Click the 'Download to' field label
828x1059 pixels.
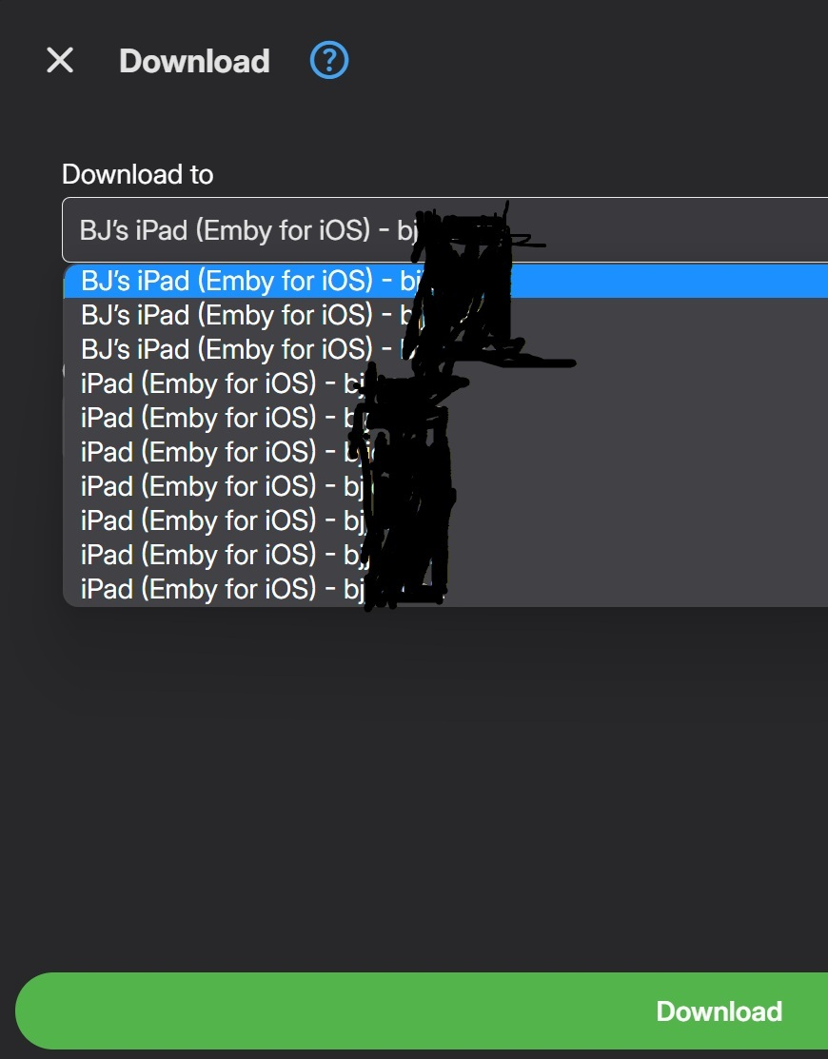pos(138,174)
